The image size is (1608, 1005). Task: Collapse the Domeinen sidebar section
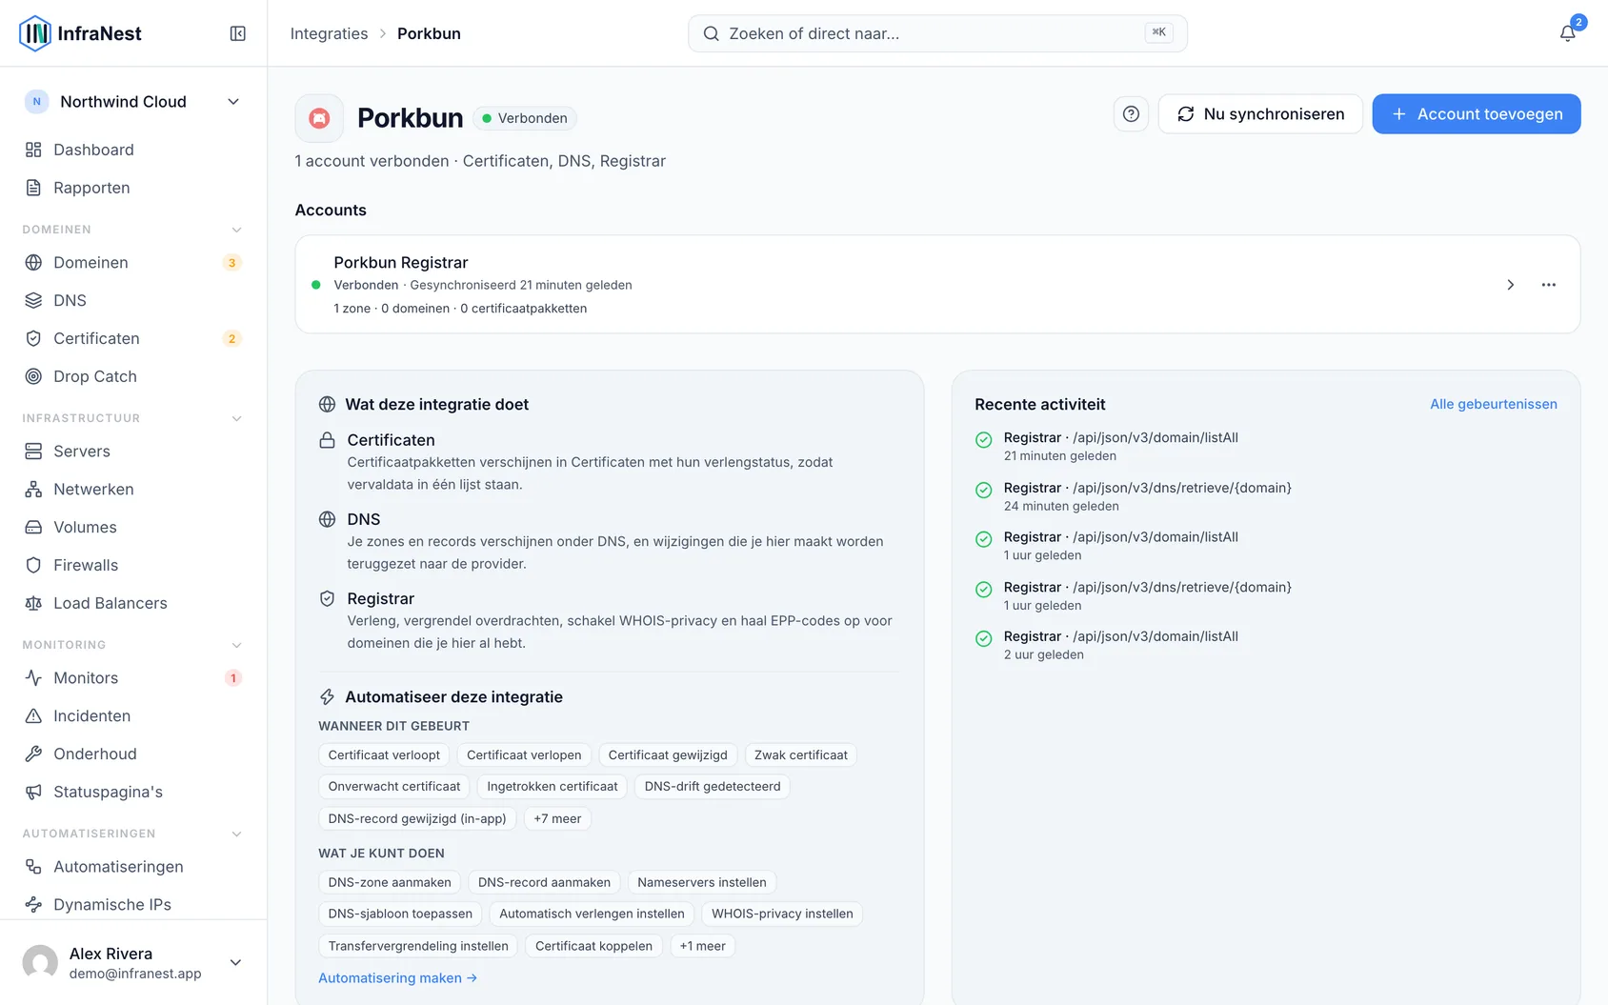point(237,230)
